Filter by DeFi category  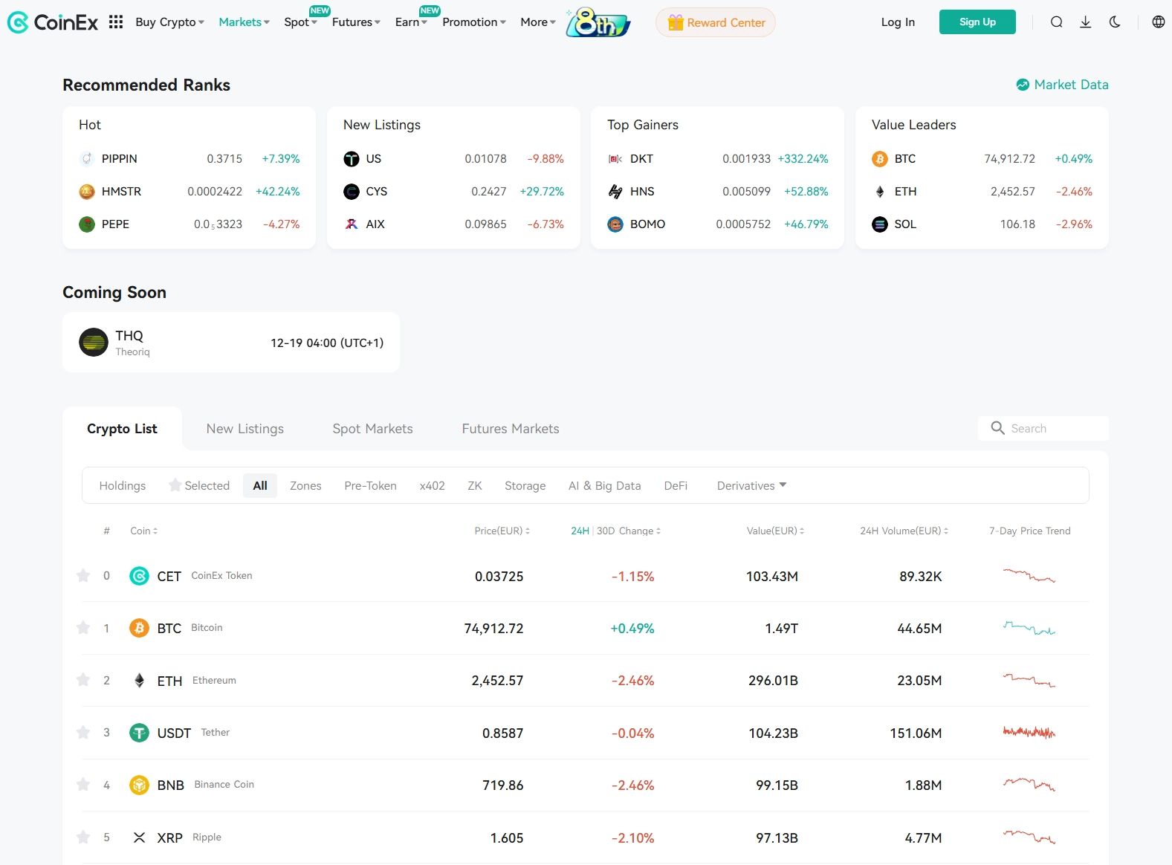[676, 485]
